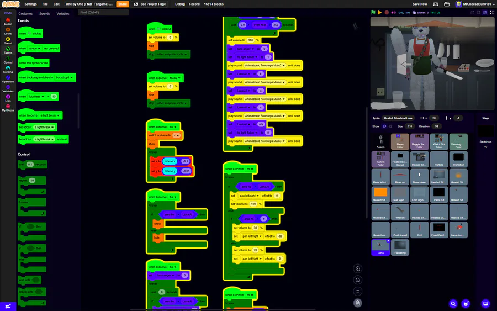
Task: Open Menu dropdown in when I receive block
Action: click(175, 78)
